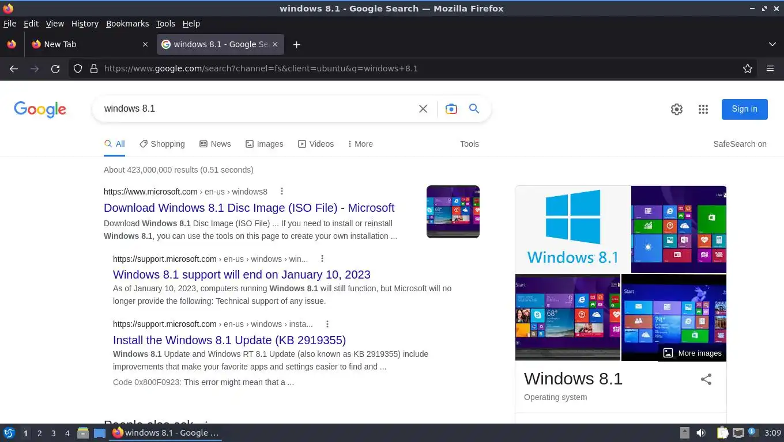The height and width of the screenshot is (442, 784).
Task: Share the Windows 8.1 knowledge panel
Action: pos(706,379)
